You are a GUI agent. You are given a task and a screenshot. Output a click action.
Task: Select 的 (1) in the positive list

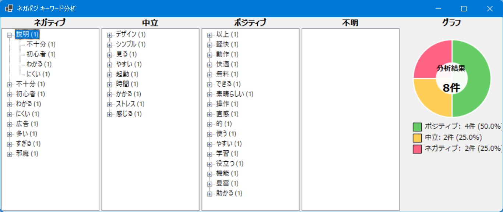point(224,124)
